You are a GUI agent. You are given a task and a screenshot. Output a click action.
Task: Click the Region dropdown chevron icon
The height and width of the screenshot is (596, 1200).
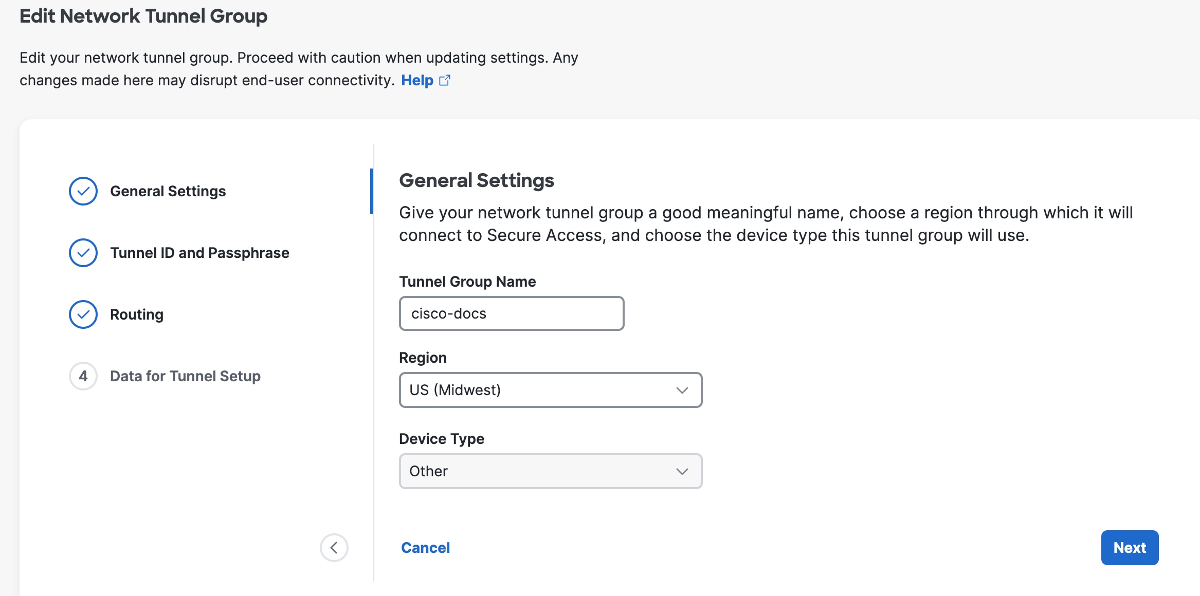682,390
